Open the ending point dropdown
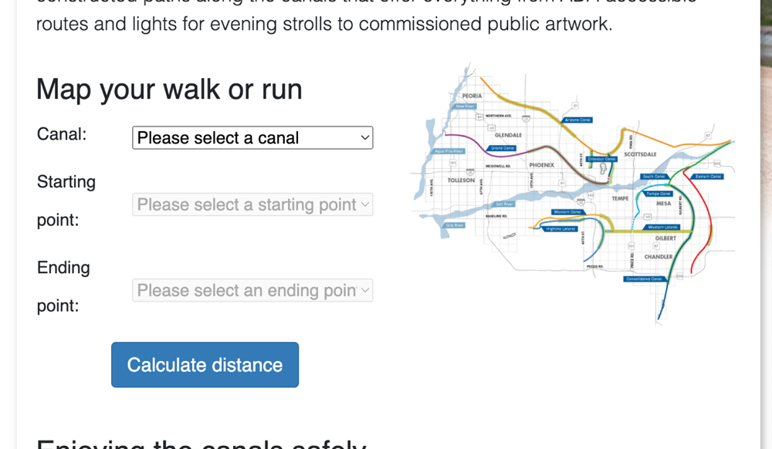 [252, 291]
